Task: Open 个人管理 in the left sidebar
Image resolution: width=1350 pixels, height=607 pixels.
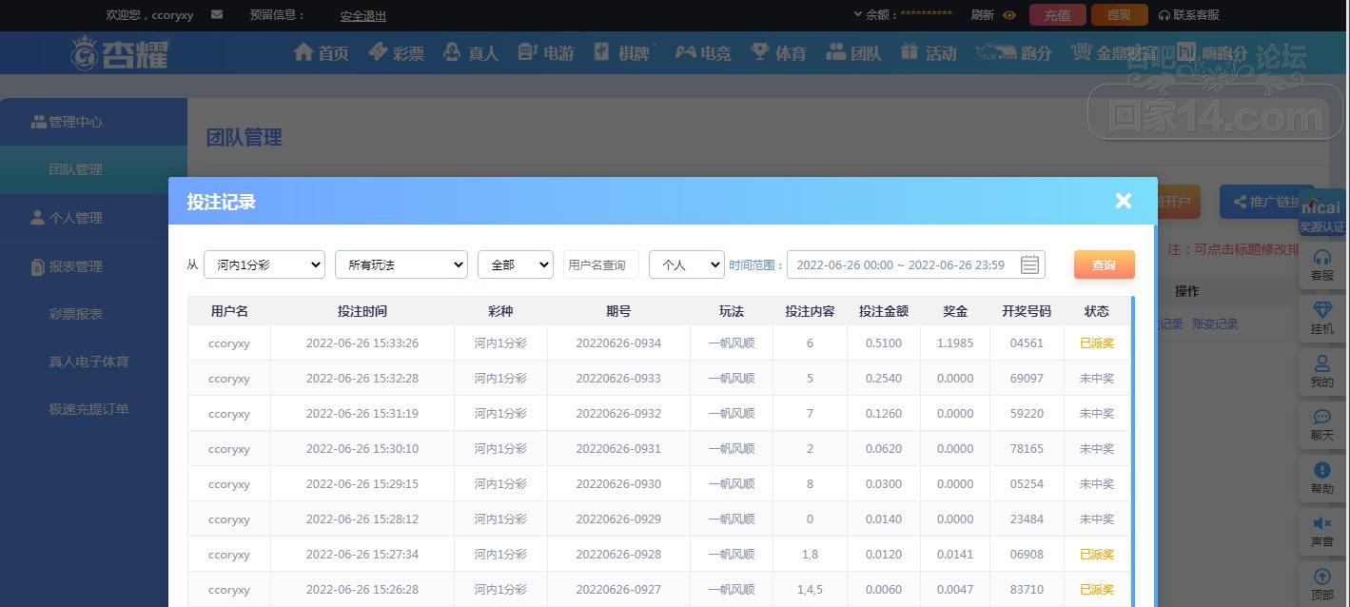Action: click(x=76, y=218)
